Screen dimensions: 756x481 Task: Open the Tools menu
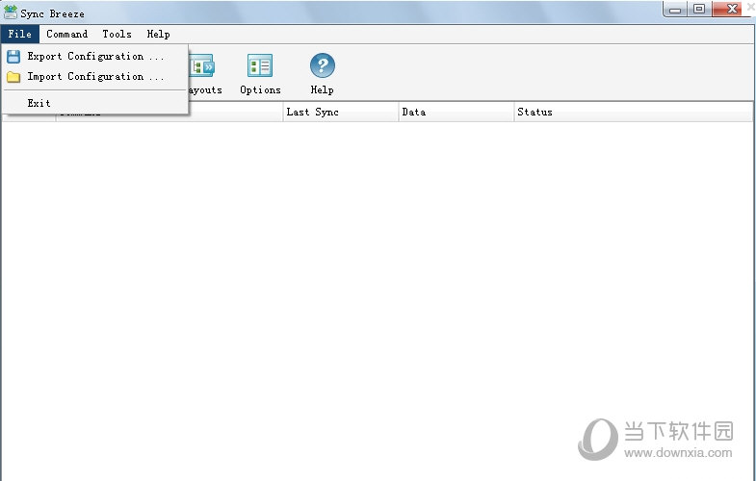point(117,35)
